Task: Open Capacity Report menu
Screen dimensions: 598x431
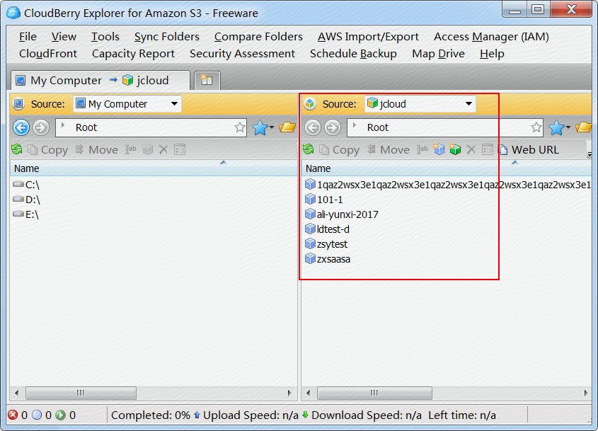Action: 133,53
